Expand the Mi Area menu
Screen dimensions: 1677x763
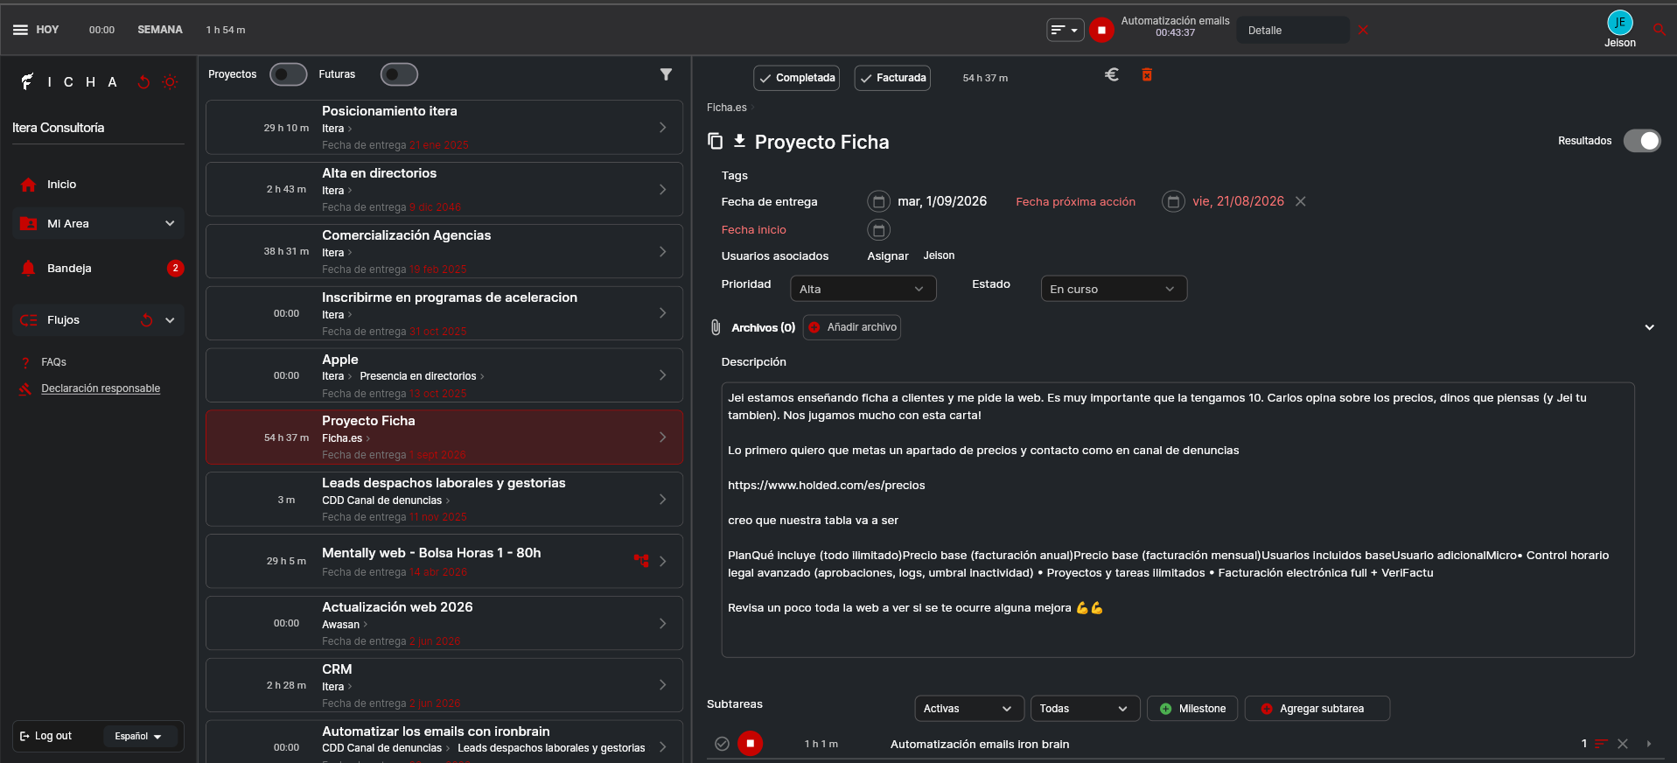pyautogui.click(x=99, y=224)
